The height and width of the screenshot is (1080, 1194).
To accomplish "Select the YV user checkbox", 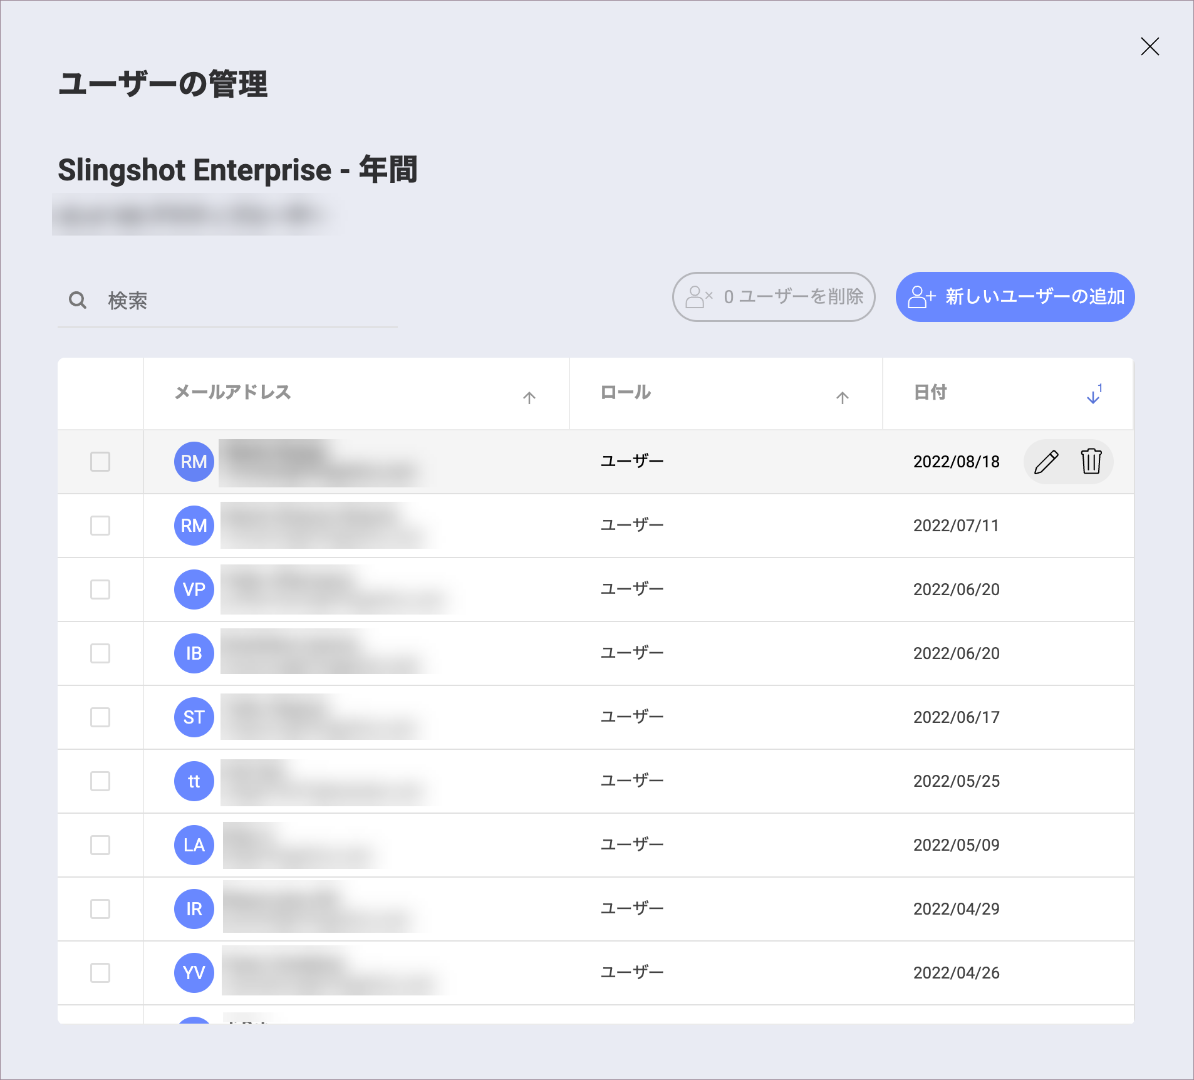I will (x=100, y=973).
